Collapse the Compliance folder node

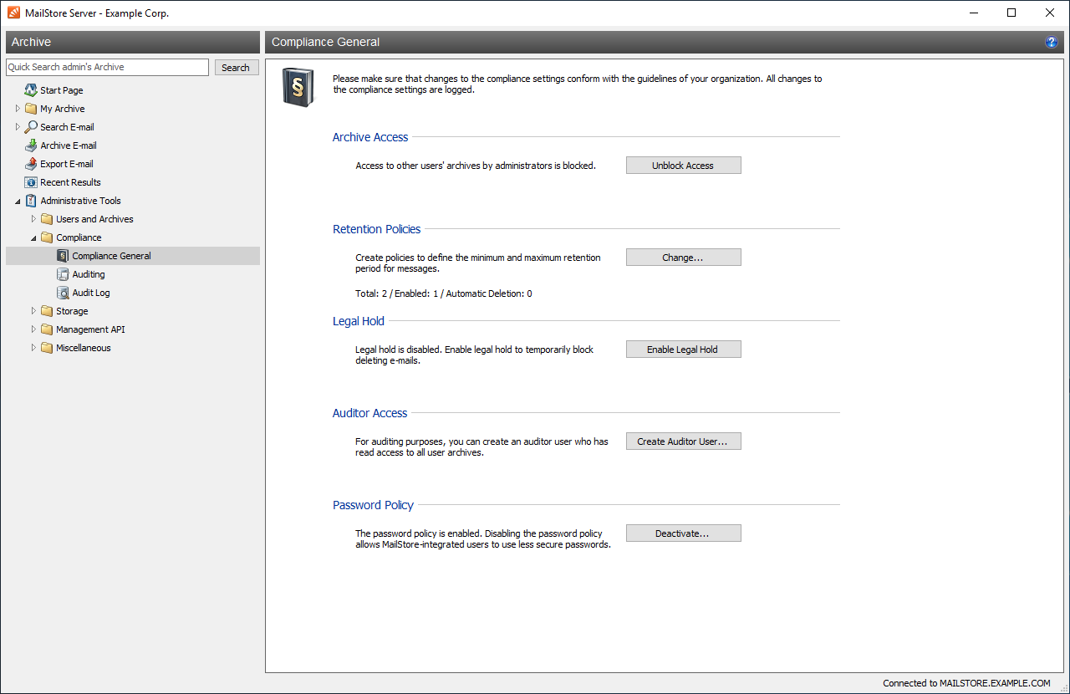(x=33, y=237)
